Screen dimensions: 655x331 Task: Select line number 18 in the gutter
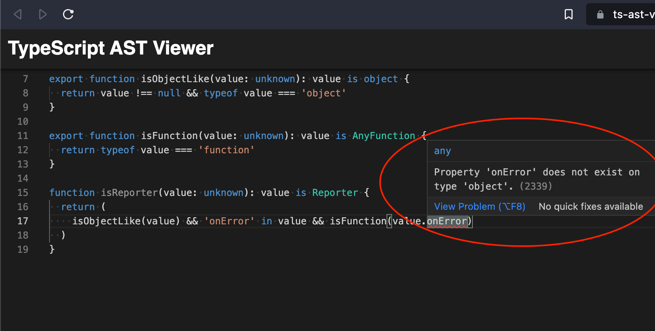pos(23,235)
